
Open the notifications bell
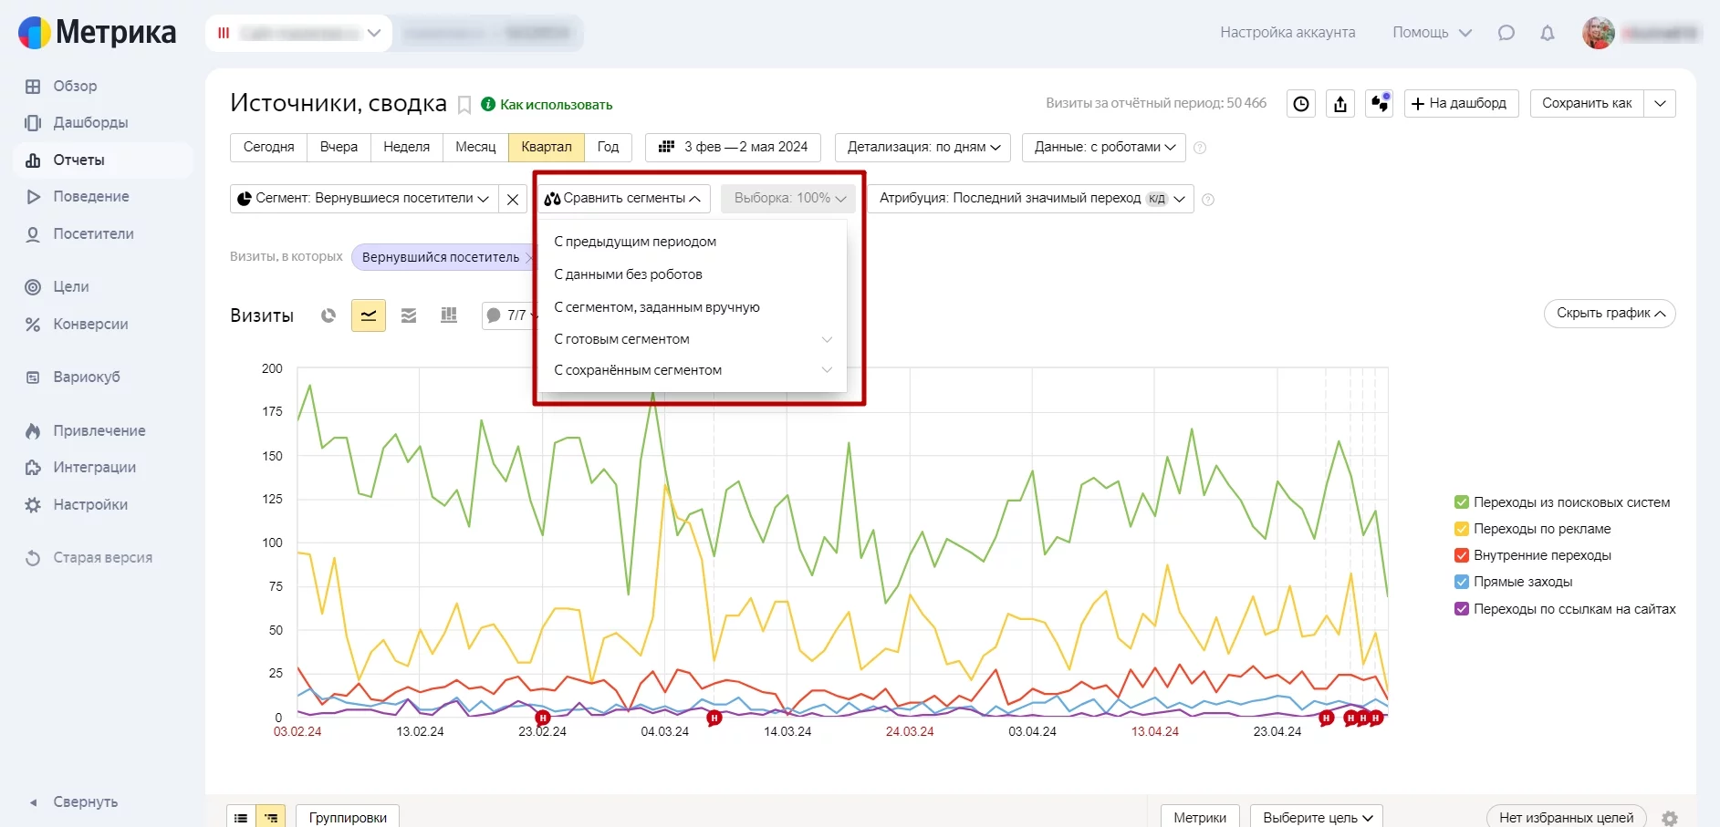[1548, 33]
